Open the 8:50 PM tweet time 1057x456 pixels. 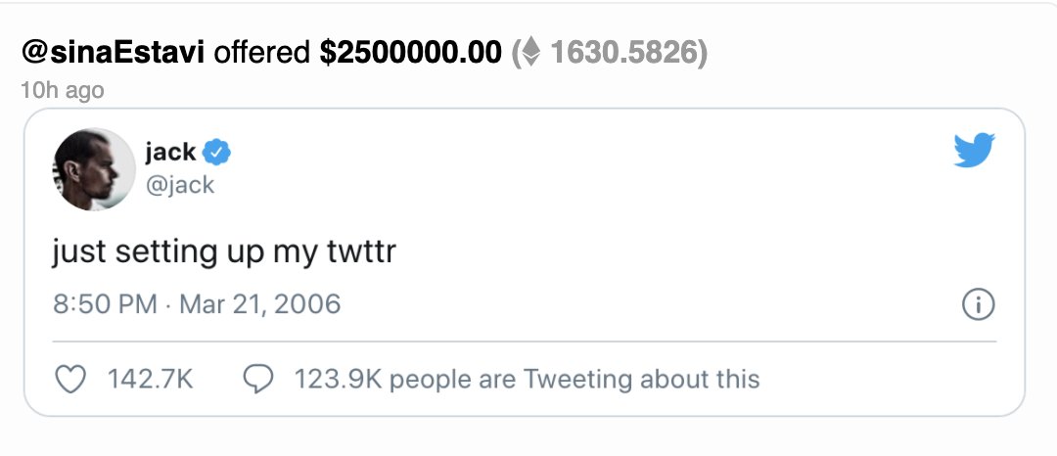105,304
